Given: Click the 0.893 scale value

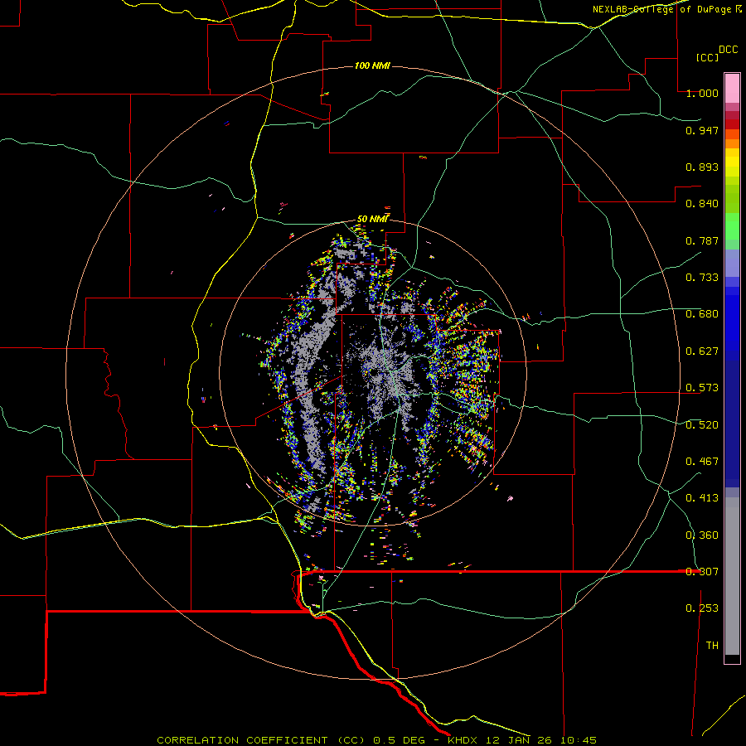Looking at the screenshot, I should click(702, 167).
